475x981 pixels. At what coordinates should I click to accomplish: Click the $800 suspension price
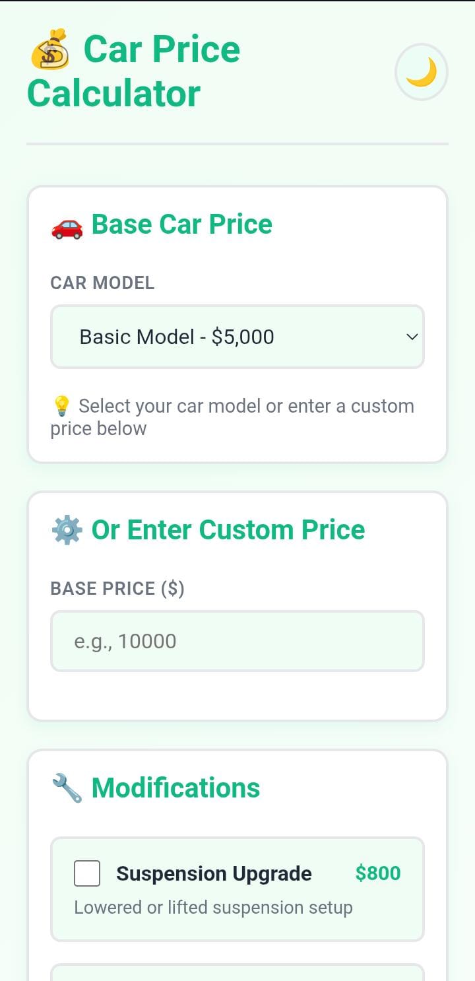click(377, 873)
